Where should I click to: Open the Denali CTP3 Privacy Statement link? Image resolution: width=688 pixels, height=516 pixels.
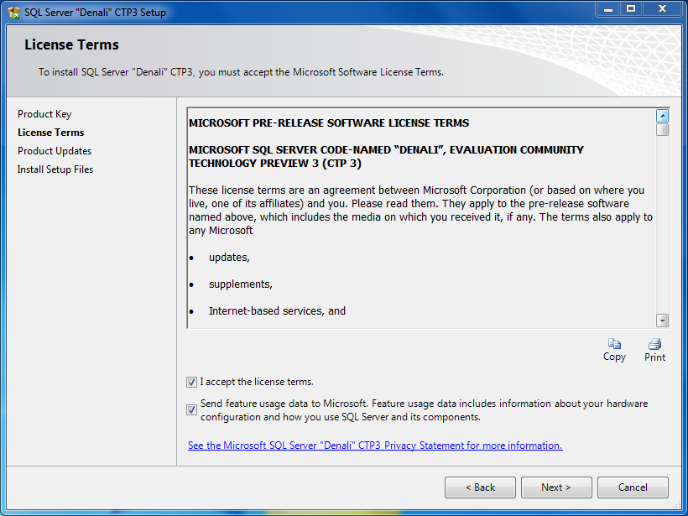(375, 446)
